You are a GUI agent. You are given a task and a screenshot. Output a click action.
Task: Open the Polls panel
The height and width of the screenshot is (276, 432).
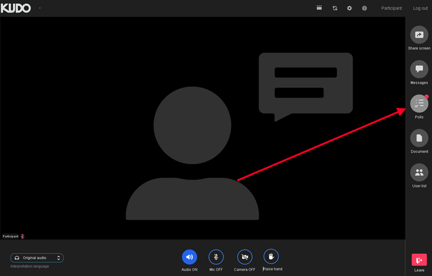(x=419, y=104)
